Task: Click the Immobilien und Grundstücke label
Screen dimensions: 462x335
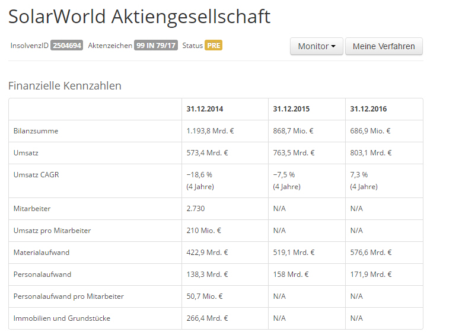Action: [x=62, y=318]
